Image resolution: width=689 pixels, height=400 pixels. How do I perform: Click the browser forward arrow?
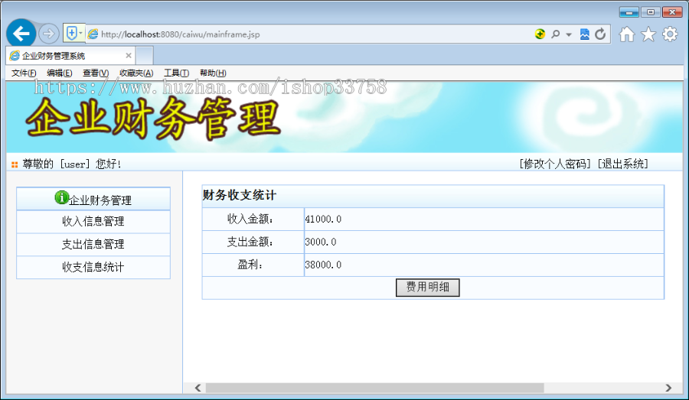(48, 34)
